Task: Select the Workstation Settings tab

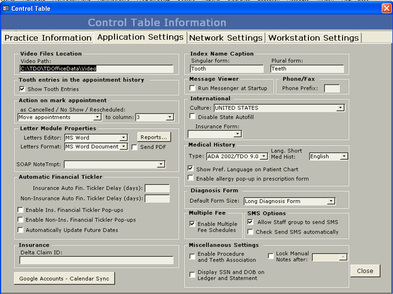Action: pos(313,38)
